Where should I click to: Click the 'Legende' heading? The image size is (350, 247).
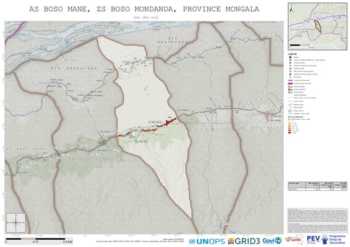292,54
